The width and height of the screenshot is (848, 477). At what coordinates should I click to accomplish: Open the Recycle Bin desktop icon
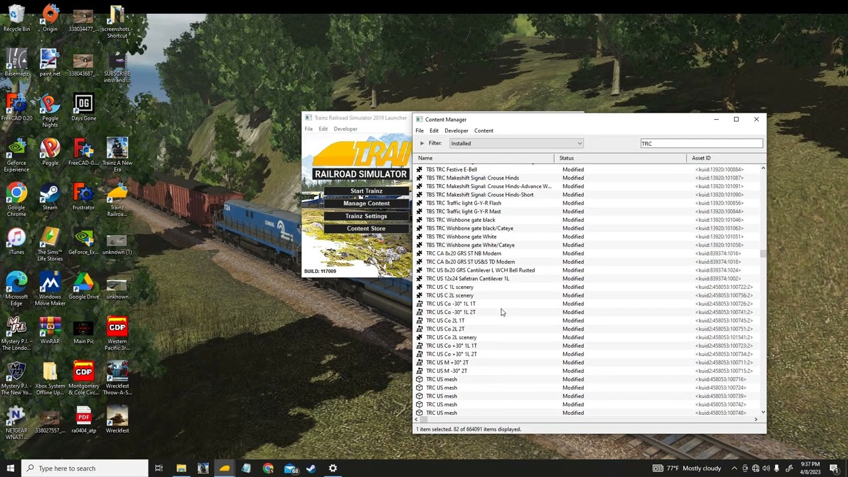pos(17,18)
